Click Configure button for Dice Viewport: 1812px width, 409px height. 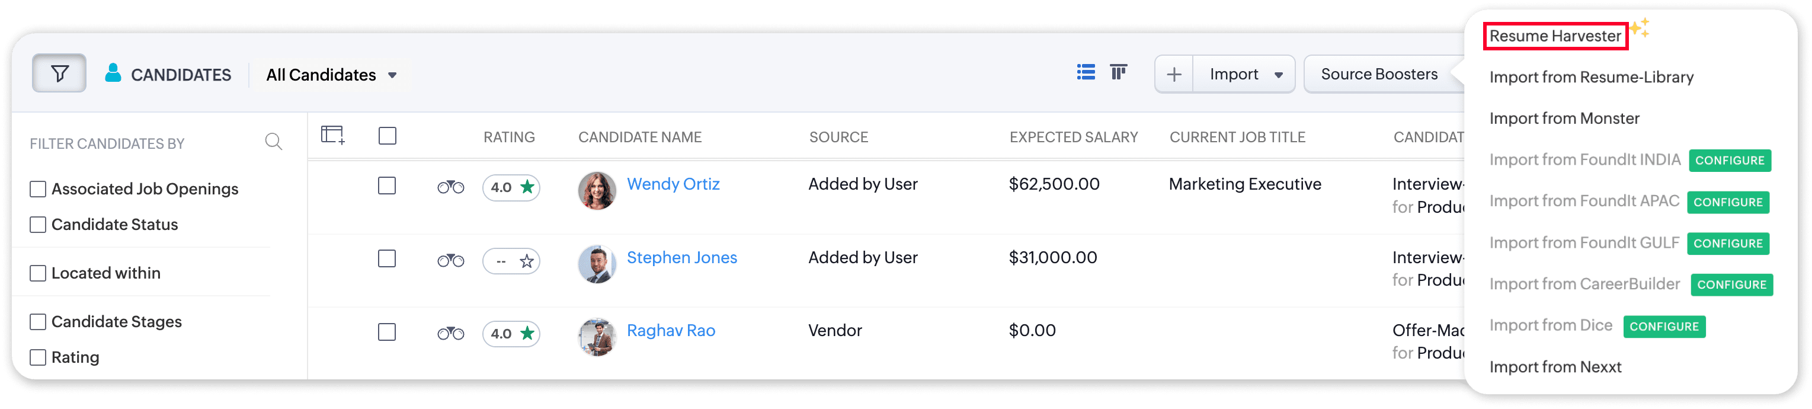pyautogui.click(x=1664, y=327)
